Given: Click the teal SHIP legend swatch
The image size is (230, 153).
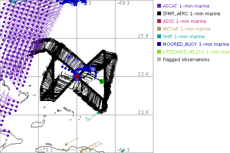Looking at the screenshot, I should pyautogui.click(x=159, y=37).
